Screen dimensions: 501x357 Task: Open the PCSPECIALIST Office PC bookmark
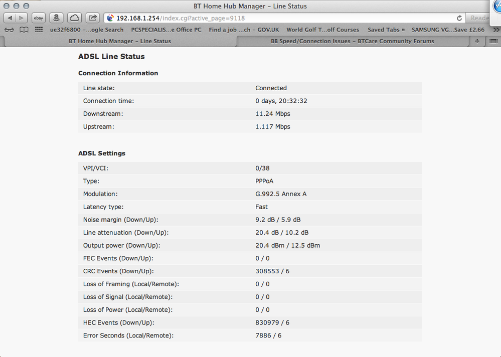point(166,30)
